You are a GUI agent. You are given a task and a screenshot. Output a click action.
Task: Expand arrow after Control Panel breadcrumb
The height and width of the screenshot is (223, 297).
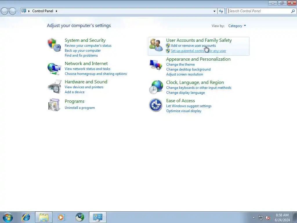57,11
